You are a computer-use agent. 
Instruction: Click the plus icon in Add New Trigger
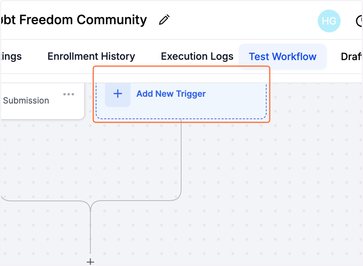pyautogui.click(x=118, y=94)
